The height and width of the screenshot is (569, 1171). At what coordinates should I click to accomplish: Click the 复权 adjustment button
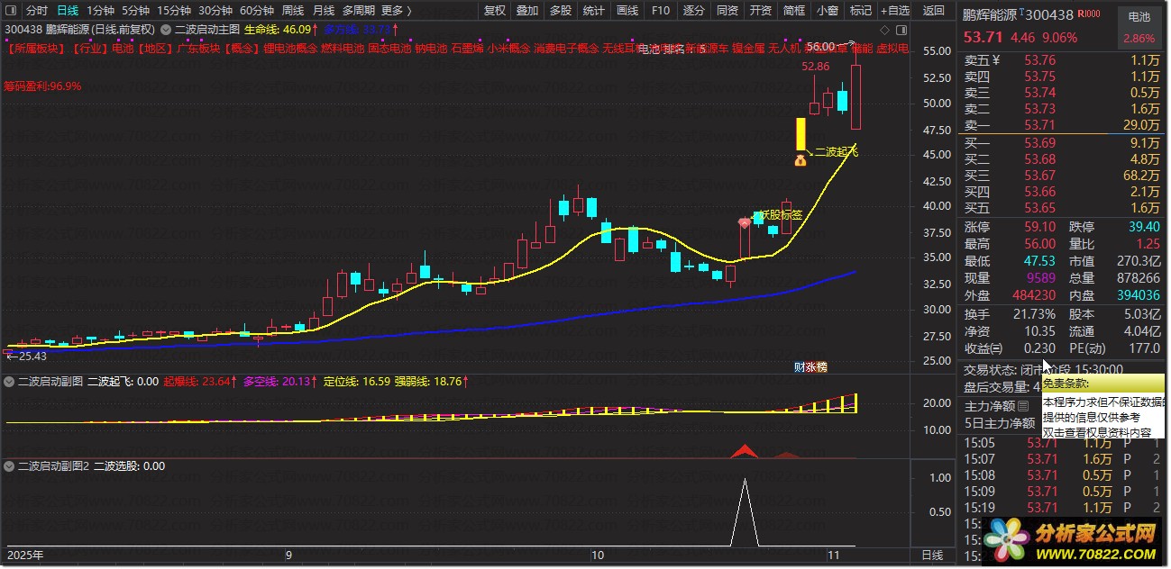(x=495, y=11)
